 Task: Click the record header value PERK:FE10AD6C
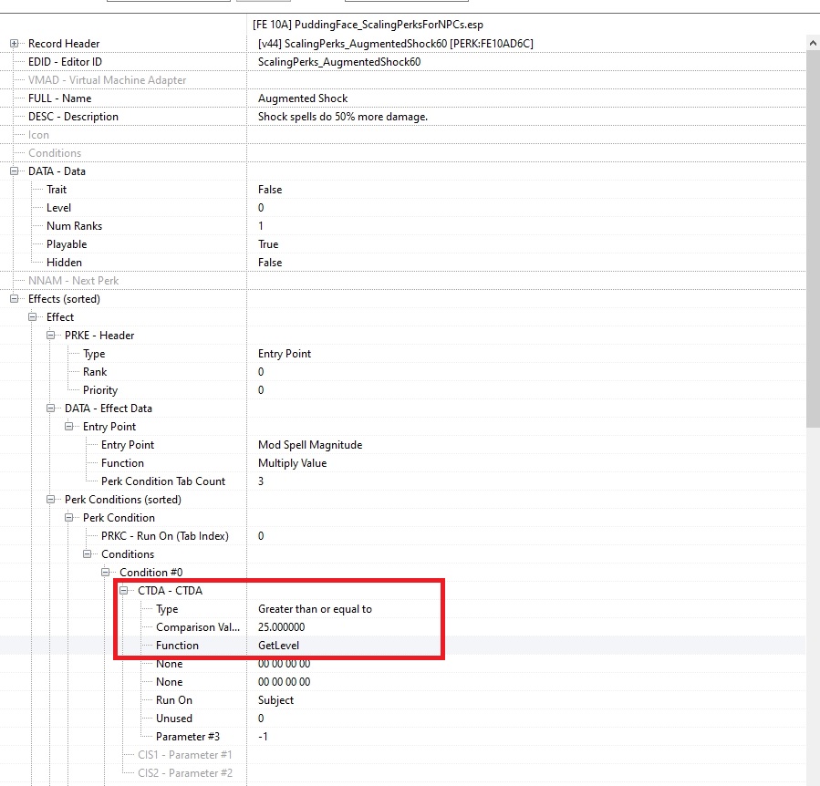coord(395,44)
